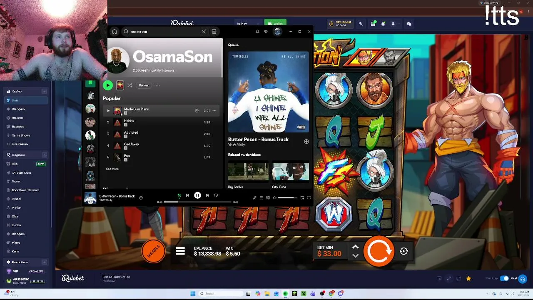Open Mines original game
This screenshot has height=300, width=533.
[x=25, y=242]
